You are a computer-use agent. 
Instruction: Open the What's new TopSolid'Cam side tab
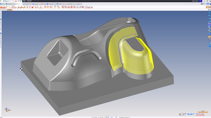pyautogui.click(x=1, y=41)
